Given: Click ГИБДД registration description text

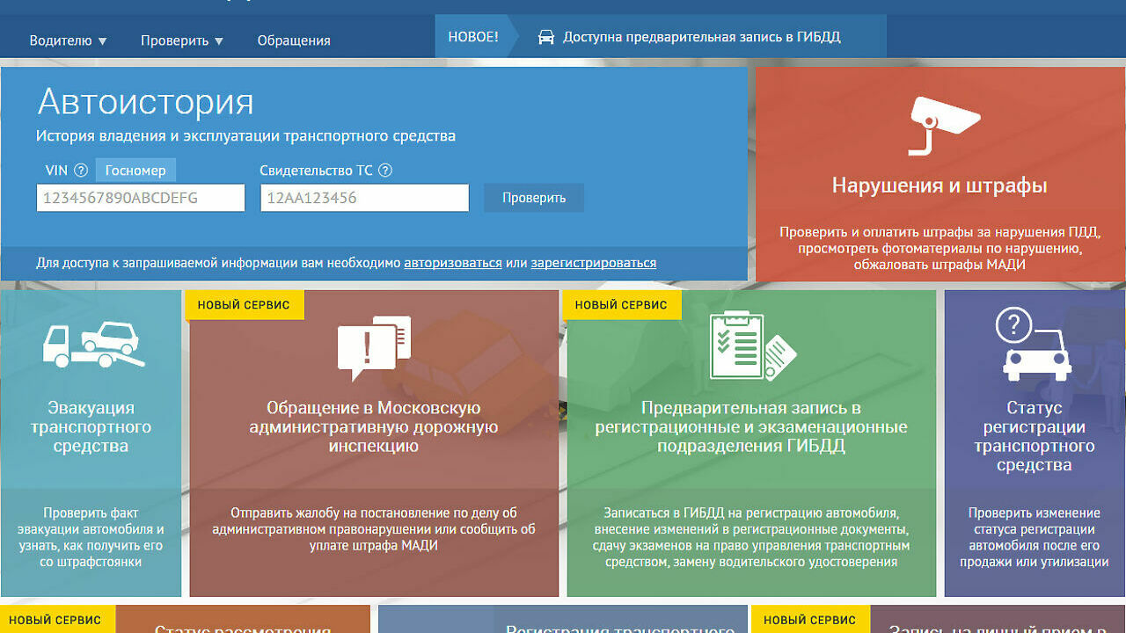Looking at the screenshot, I should point(751,537).
